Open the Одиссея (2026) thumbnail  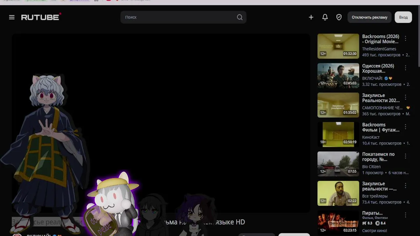coord(338,76)
